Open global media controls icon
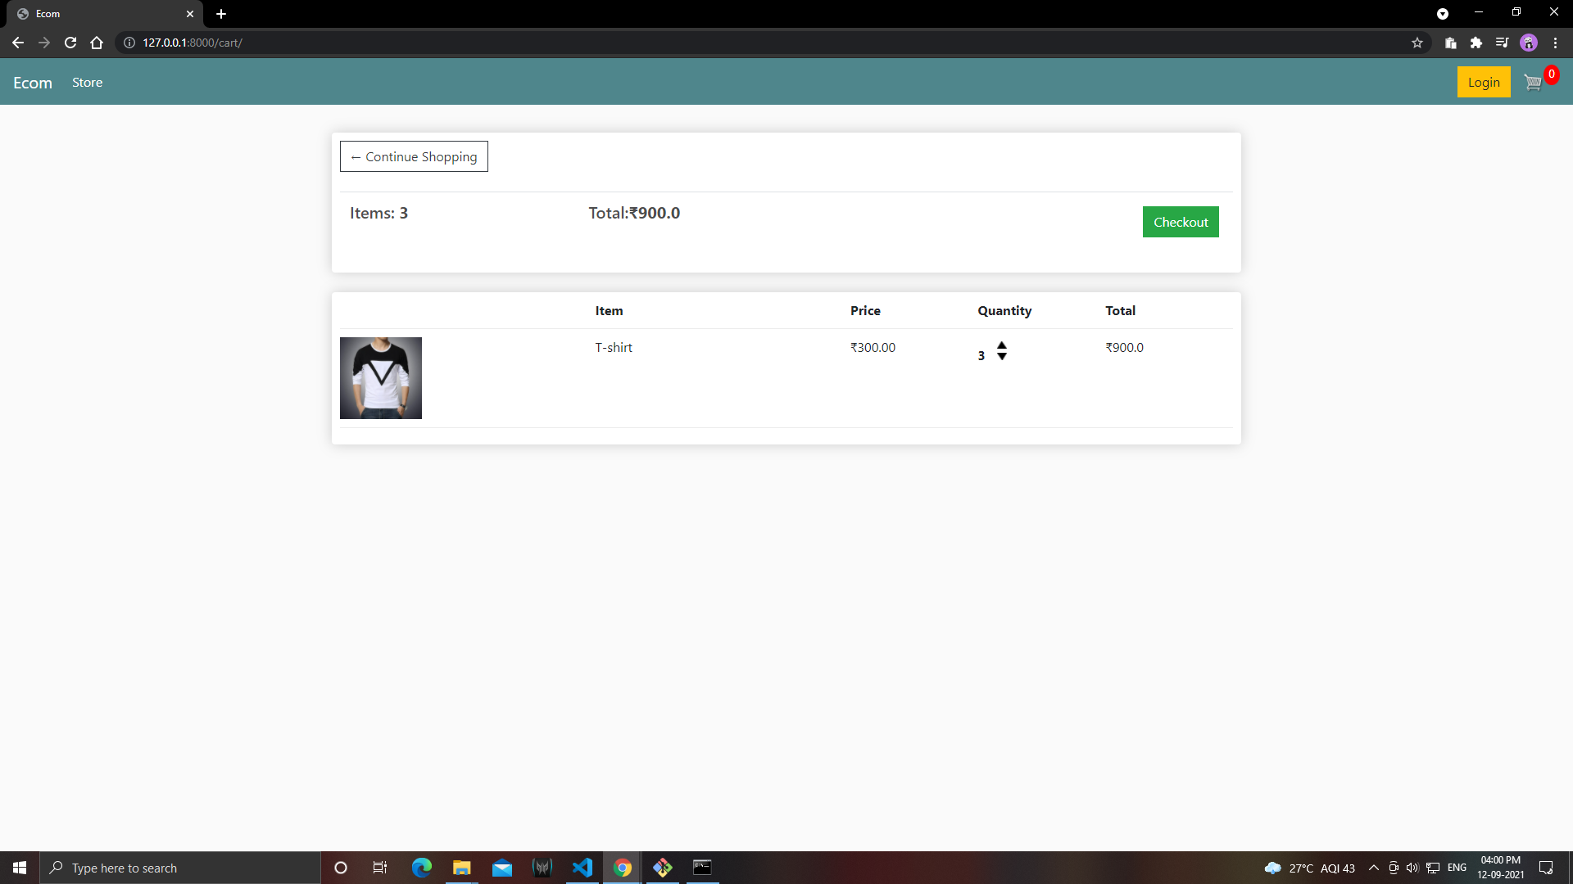 [x=1503, y=43]
